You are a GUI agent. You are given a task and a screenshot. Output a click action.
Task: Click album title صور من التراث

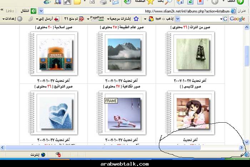tap(200, 27)
